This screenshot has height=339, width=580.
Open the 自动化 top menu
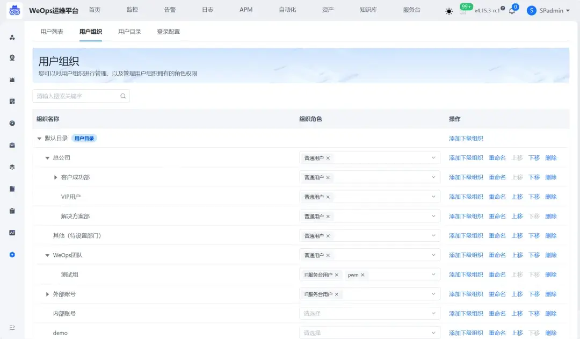pos(287,10)
